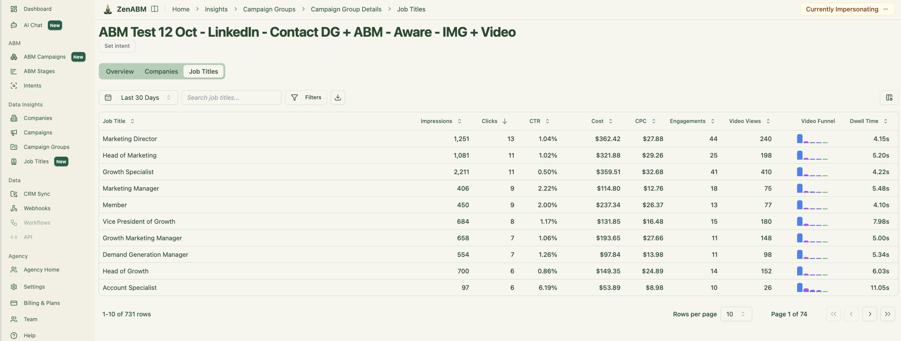Viewport: 901px width, 341px height.
Task: Open CRM Sync in the sidebar
Action: pyautogui.click(x=37, y=194)
